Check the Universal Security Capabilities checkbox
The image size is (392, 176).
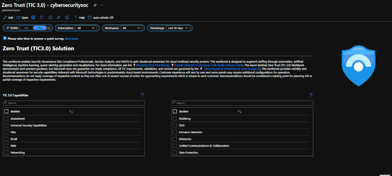coord(6,125)
